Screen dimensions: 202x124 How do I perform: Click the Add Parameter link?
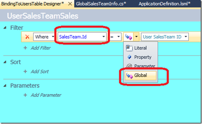coord(46,95)
